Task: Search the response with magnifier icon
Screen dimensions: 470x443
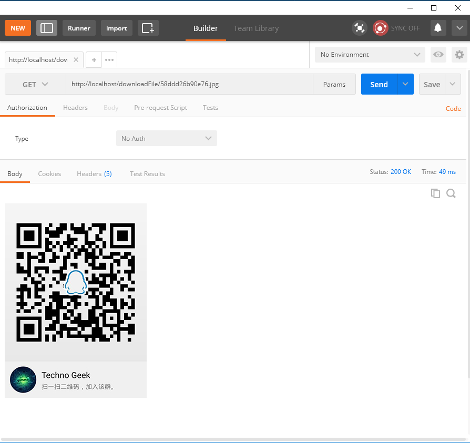Action: point(451,193)
